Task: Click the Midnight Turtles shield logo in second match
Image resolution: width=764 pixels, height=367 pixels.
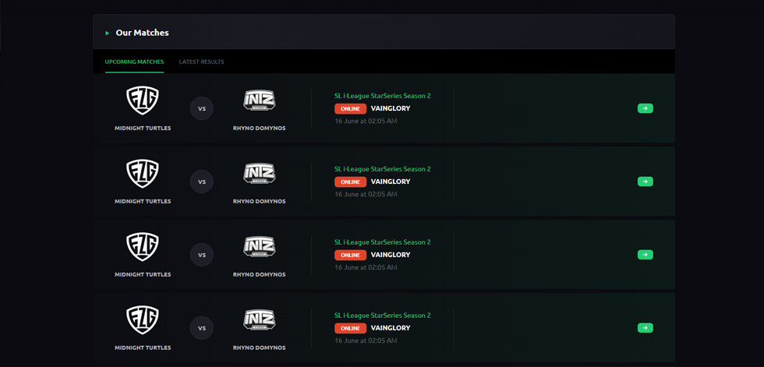Action: point(143,174)
